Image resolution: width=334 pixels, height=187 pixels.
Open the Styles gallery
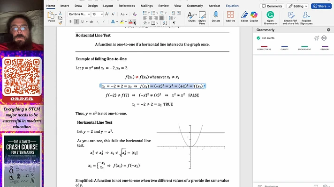tap(192, 17)
